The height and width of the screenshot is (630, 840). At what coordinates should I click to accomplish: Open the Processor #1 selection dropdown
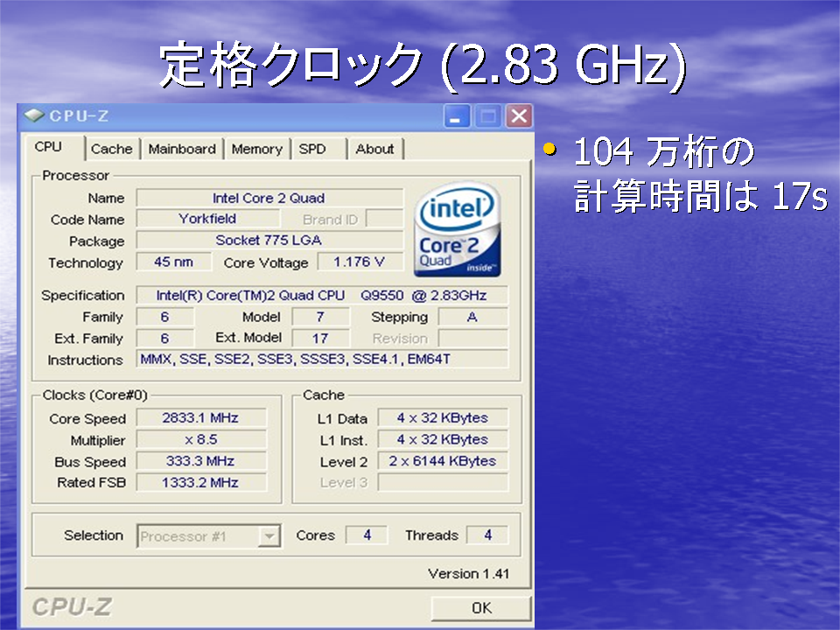(269, 535)
